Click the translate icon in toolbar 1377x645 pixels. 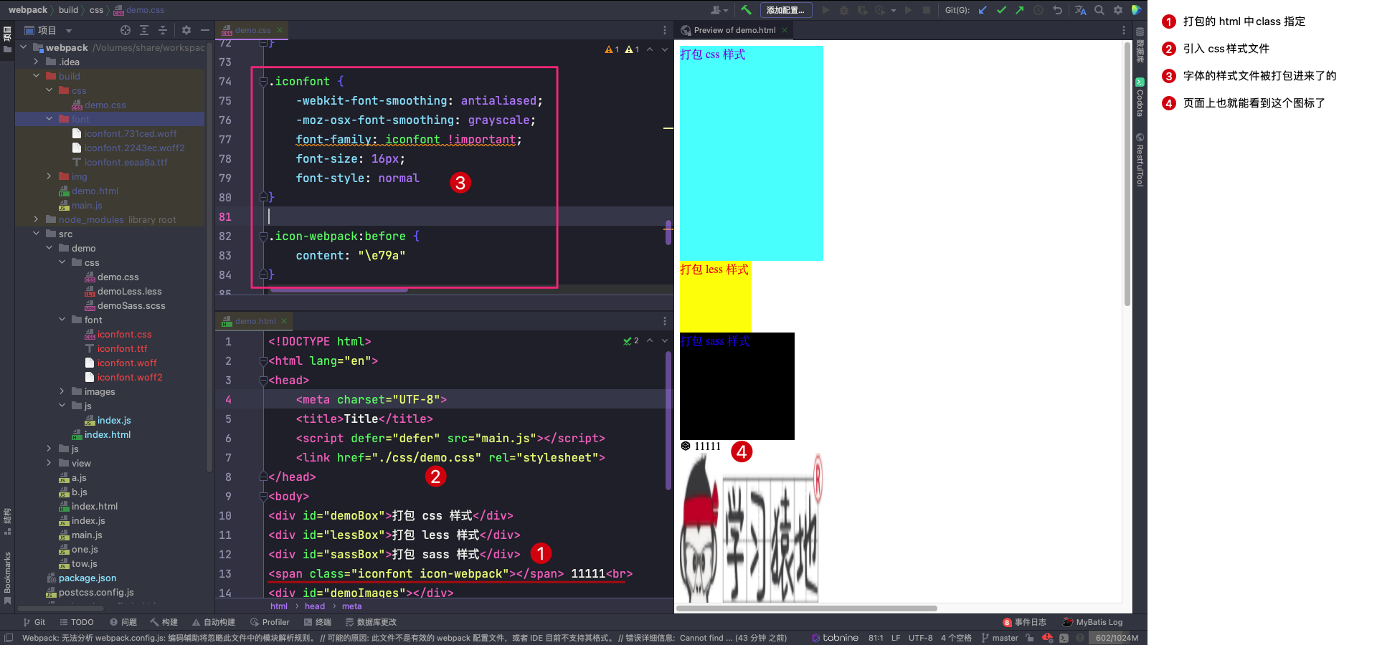(1081, 10)
